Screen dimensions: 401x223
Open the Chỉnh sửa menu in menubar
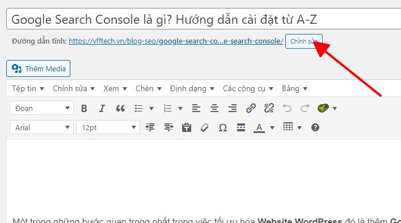pos(74,88)
